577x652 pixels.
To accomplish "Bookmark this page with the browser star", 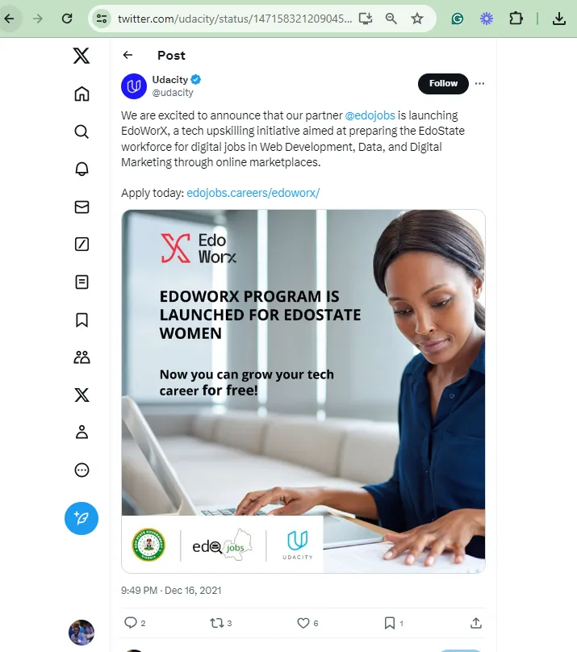I will [416, 19].
